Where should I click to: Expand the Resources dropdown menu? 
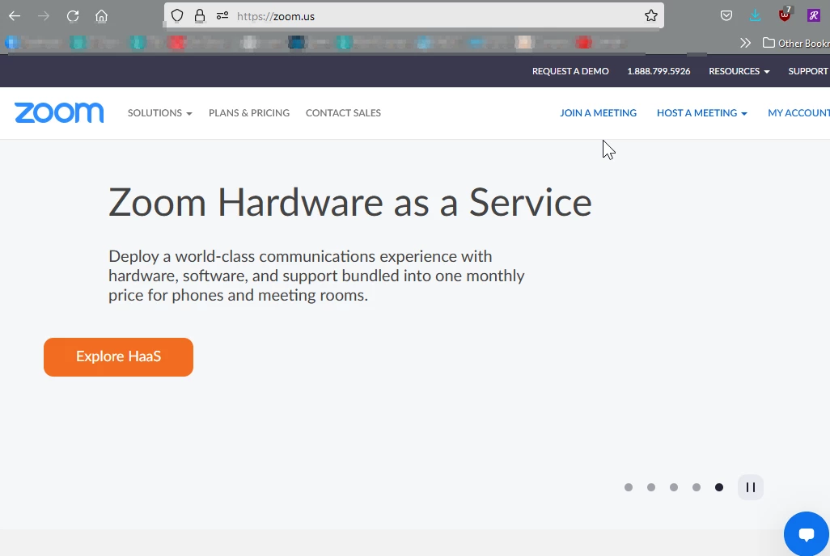739,71
